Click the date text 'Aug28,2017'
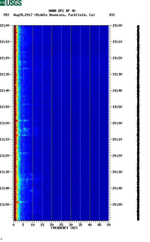This screenshot has width=150, height=242. 23,15
